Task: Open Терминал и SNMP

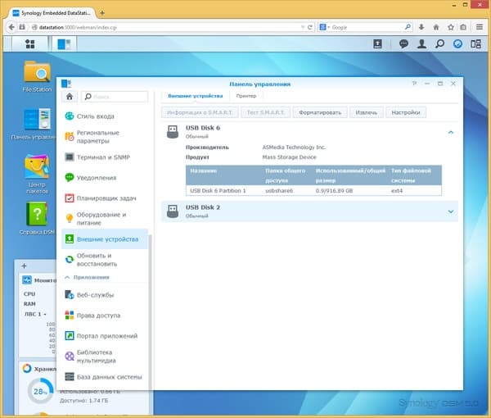Action: [105, 157]
